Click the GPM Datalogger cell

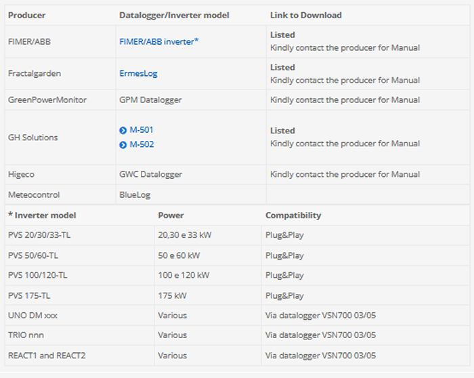click(150, 100)
